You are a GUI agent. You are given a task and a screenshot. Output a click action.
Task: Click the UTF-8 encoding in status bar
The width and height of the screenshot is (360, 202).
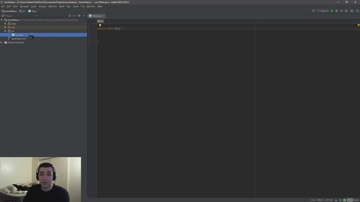click(328, 200)
